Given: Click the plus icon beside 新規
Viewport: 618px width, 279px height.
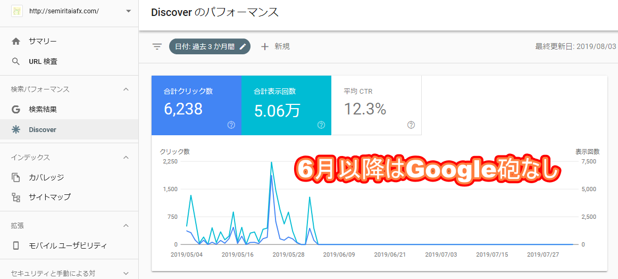Looking at the screenshot, I should 265,46.
